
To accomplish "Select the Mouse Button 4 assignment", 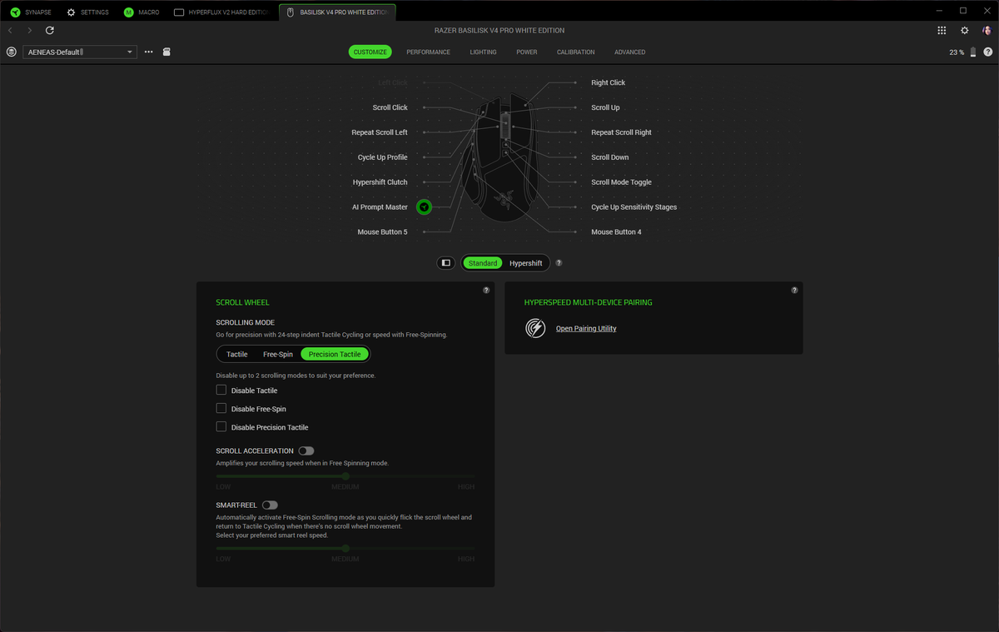I will click(x=616, y=232).
